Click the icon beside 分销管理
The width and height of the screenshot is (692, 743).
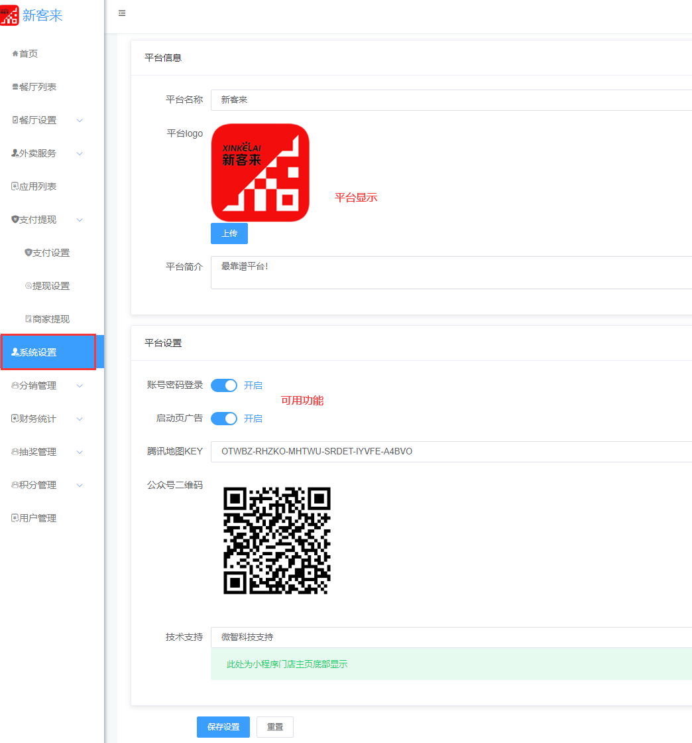click(15, 385)
